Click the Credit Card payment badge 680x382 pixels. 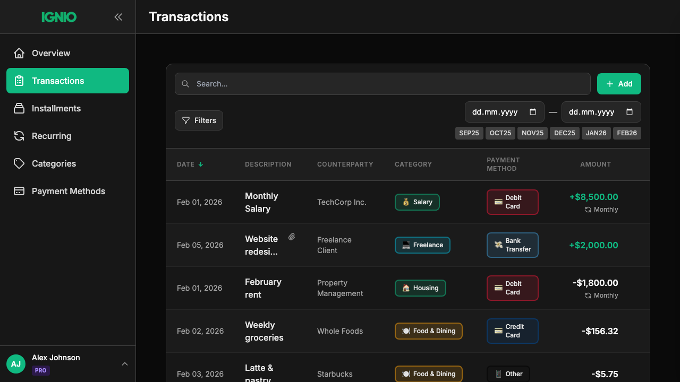(513, 331)
